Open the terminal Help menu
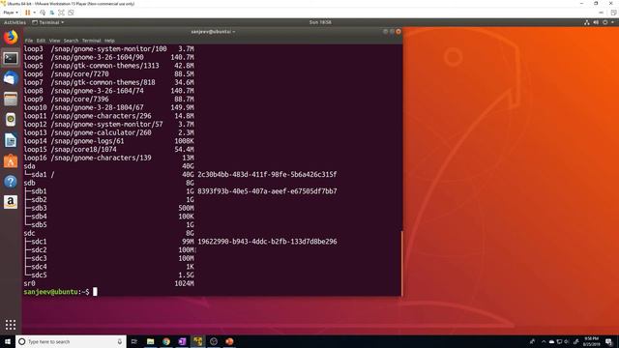Viewport: 619px width, 348px height. (x=109, y=41)
